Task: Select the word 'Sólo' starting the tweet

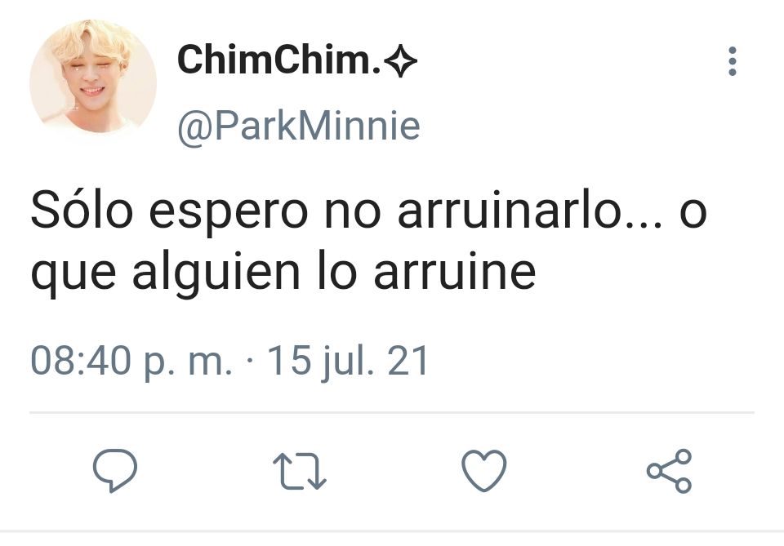Action: coord(82,210)
